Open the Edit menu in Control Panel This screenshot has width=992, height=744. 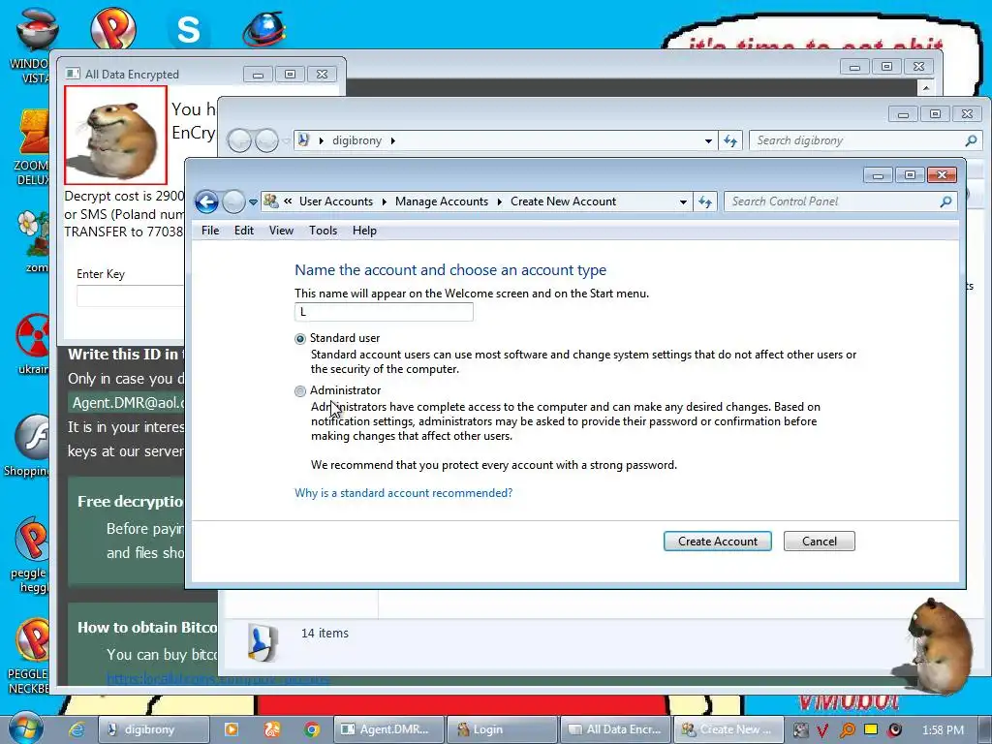coord(243,231)
